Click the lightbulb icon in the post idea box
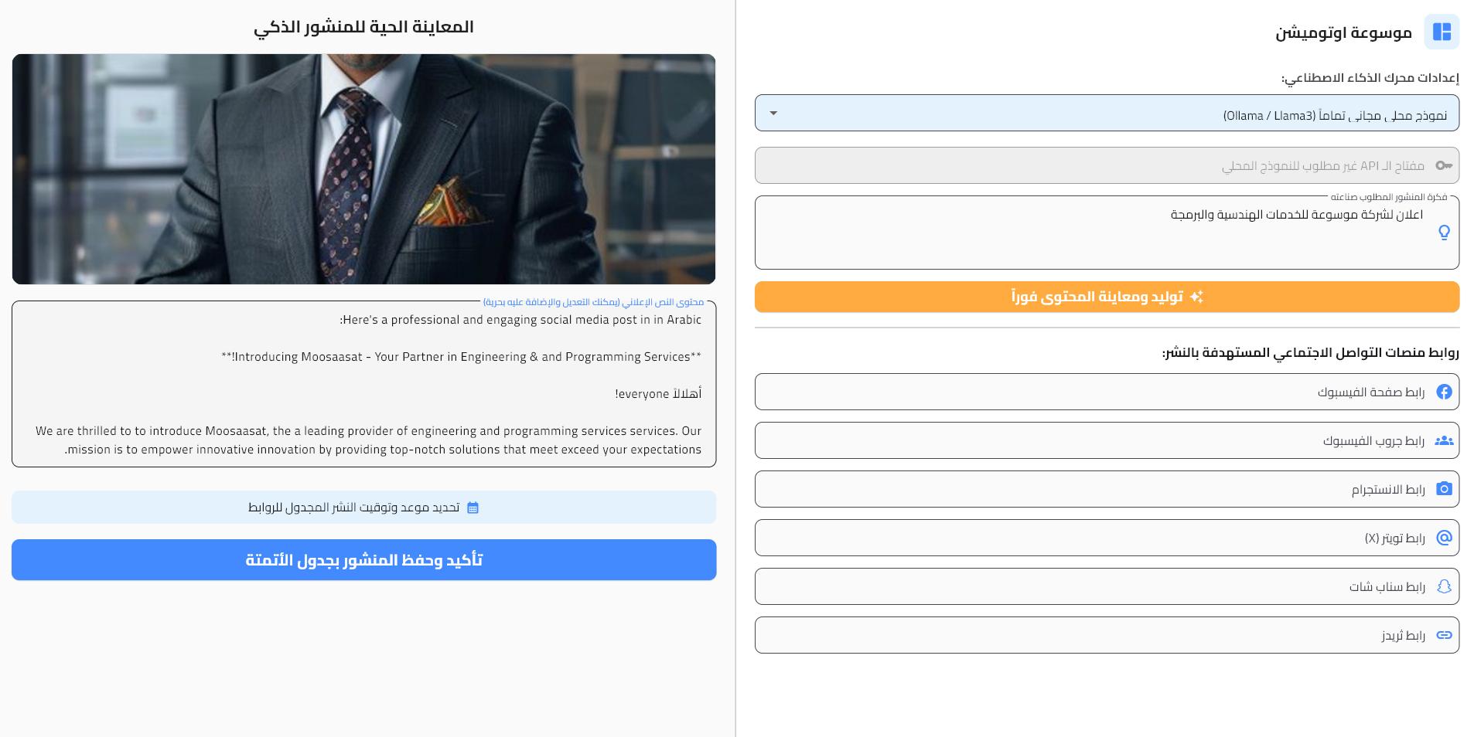1474x737 pixels. pos(1444,233)
